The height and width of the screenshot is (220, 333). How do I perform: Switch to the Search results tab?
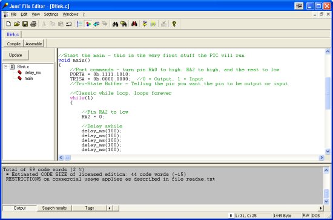[x=54, y=208]
